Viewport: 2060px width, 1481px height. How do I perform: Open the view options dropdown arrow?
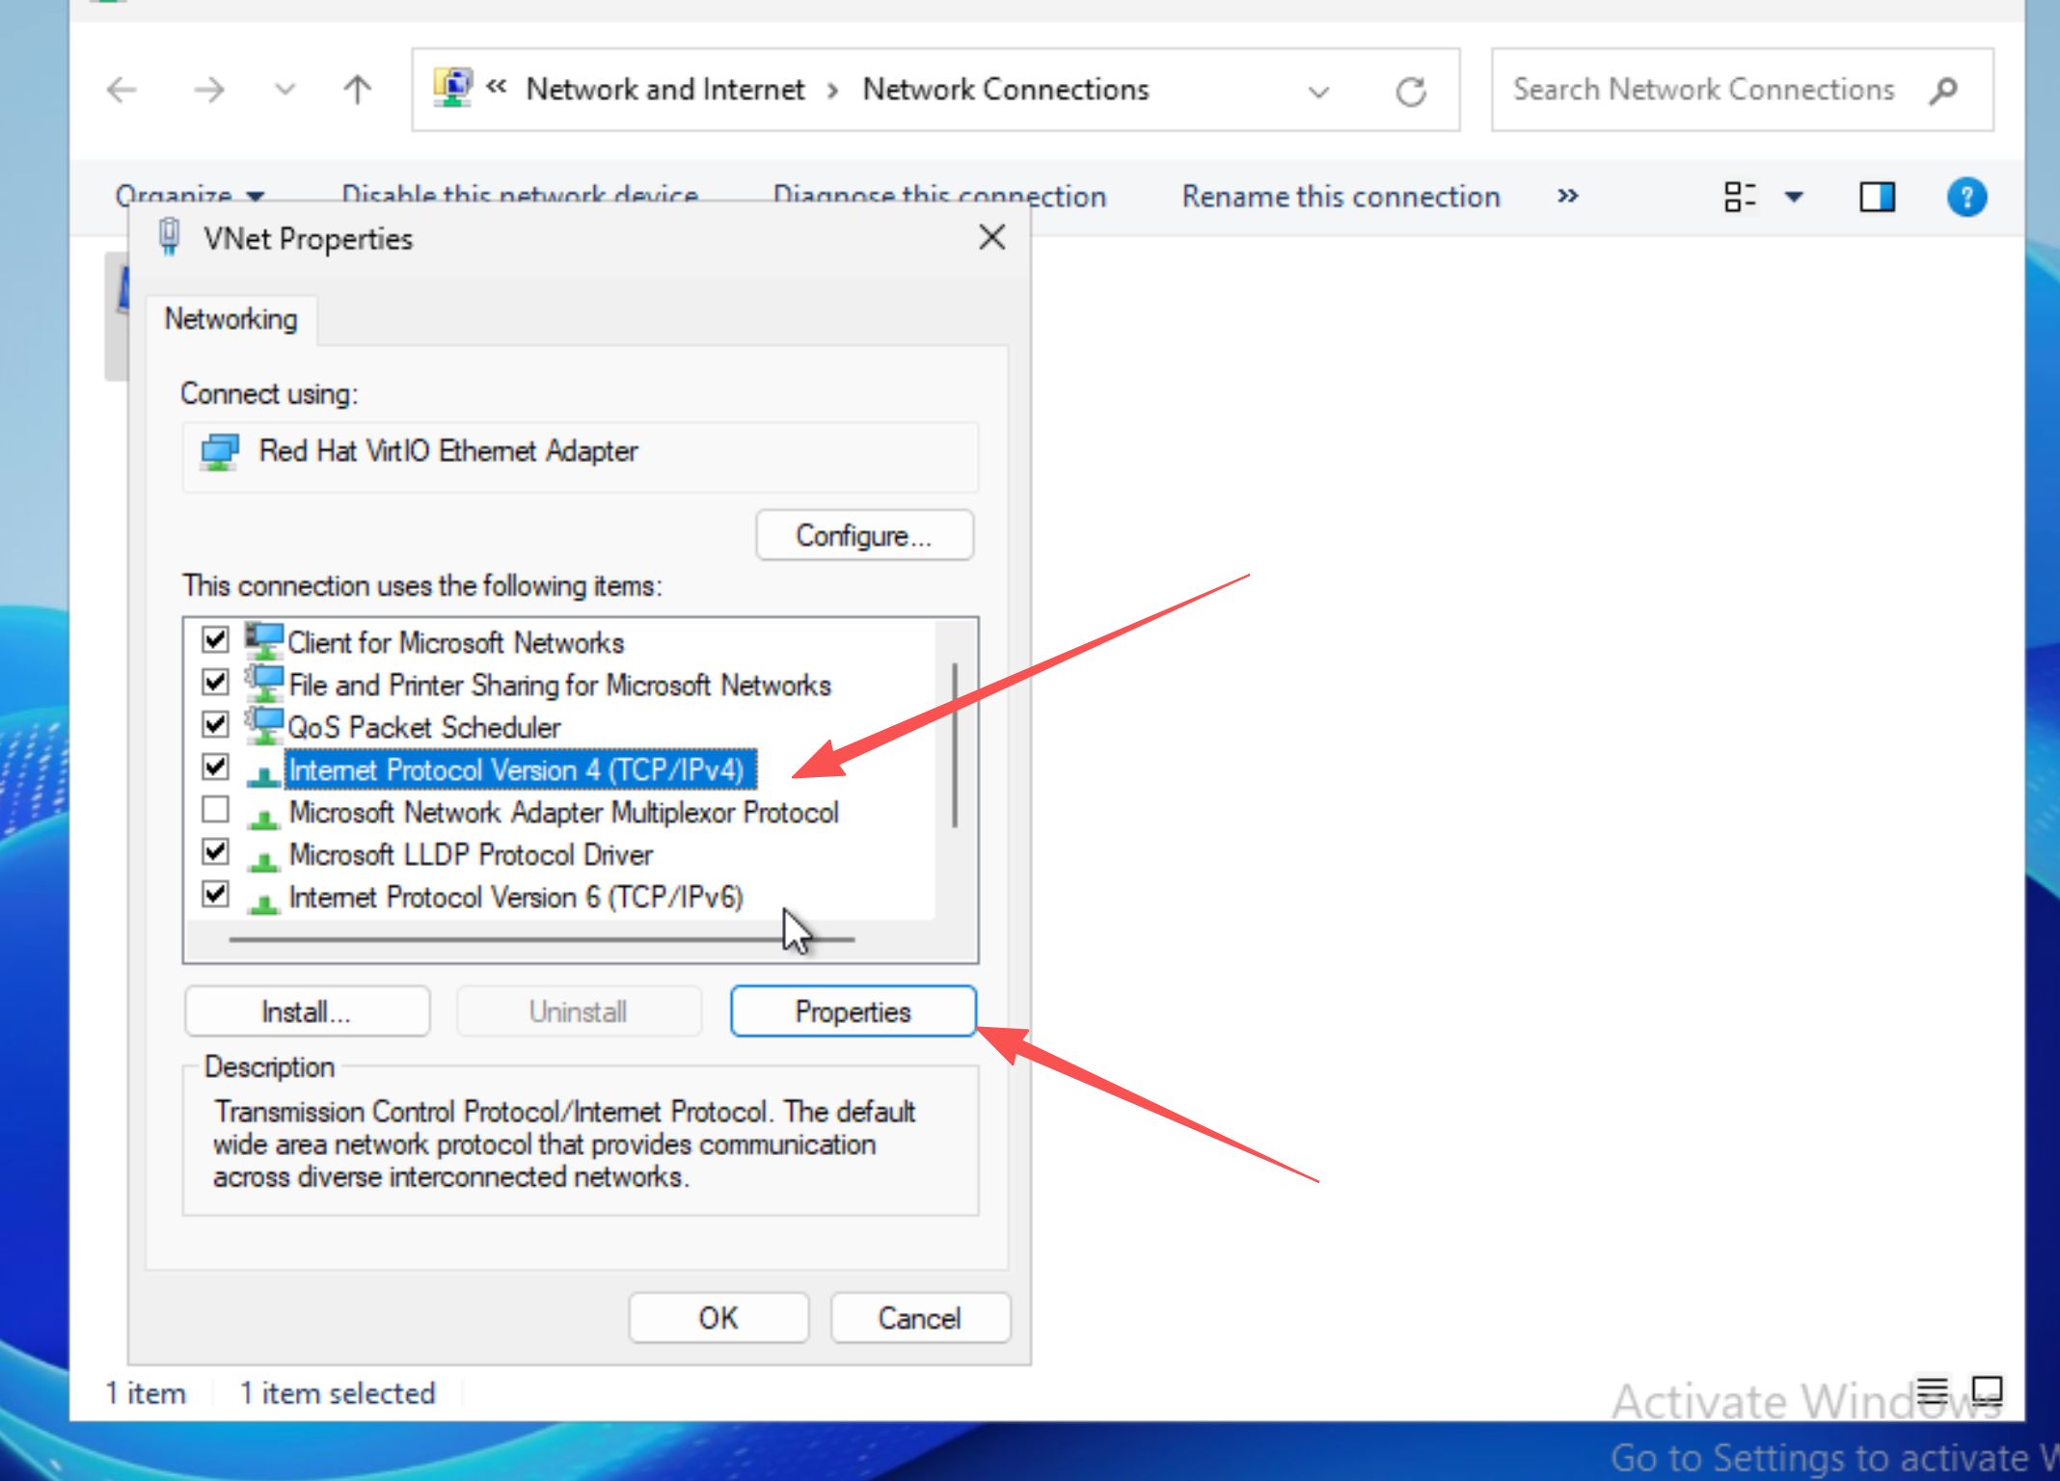(1794, 197)
